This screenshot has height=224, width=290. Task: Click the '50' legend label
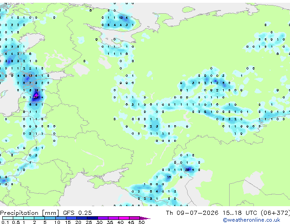[x=141, y=222]
